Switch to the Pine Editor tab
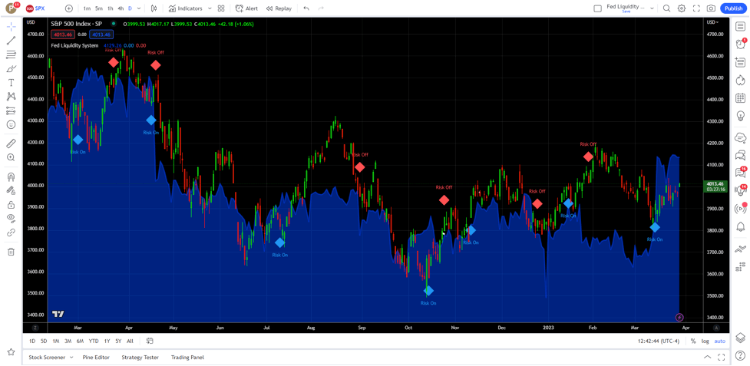Image resolution: width=750 pixels, height=366 pixels. pyautogui.click(x=96, y=358)
